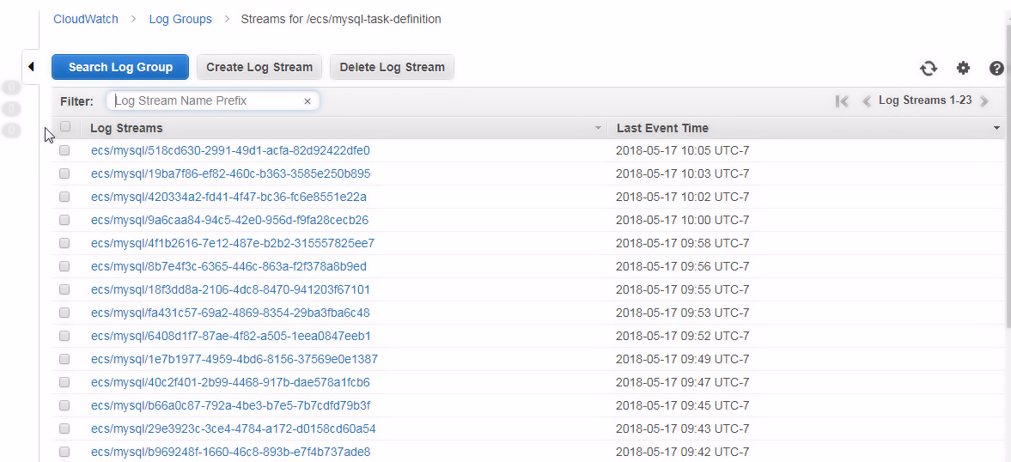Open the Last Event Time column sort arrow
1011x462 pixels.
[x=997, y=128]
